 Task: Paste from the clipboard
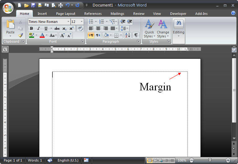tap(10, 28)
